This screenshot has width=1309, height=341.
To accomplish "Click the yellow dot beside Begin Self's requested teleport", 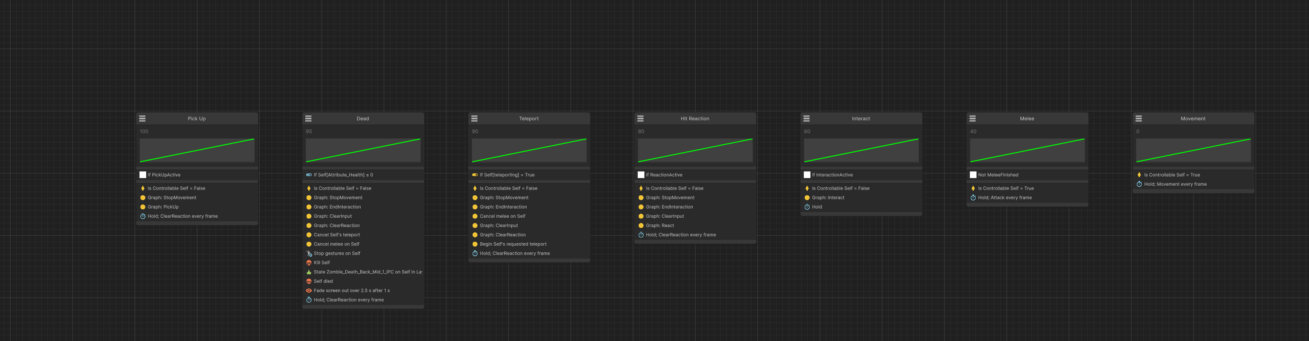I will click(x=475, y=244).
